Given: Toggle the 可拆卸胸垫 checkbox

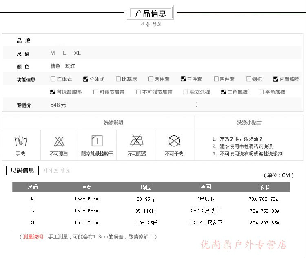Looking at the screenshot, I should (x=53, y=92).
